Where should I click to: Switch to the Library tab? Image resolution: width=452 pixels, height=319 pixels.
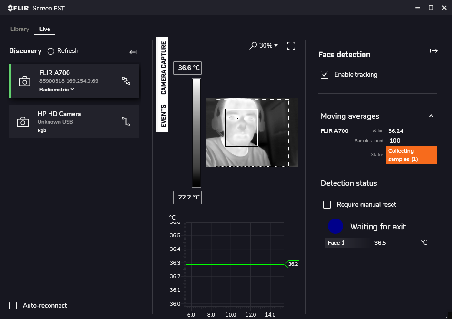pos(20,29)
